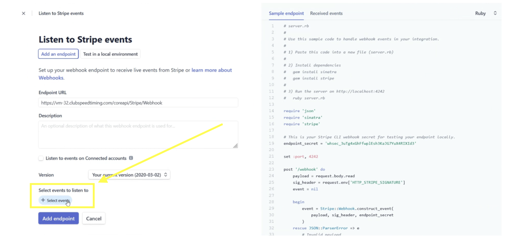Open the Version dropdown

coord(129,175)
